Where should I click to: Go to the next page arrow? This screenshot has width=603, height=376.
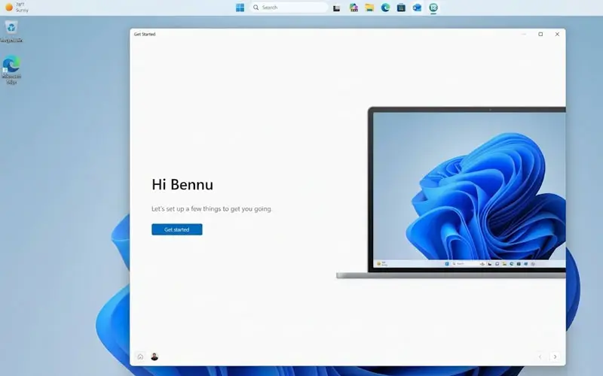coord(555,356)
